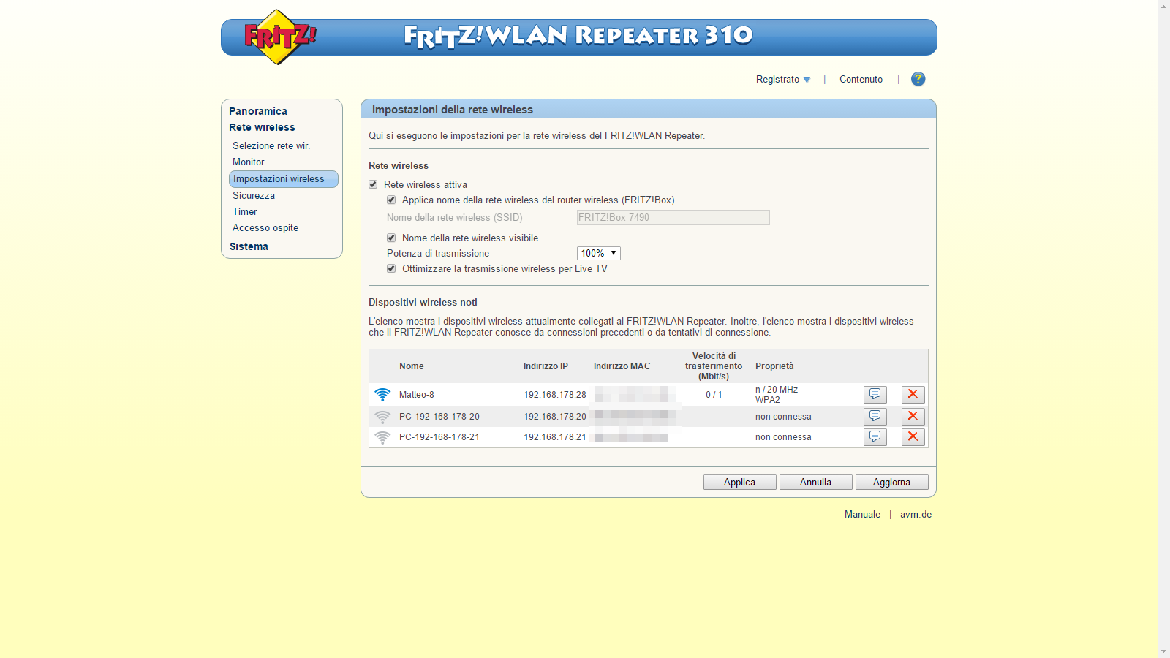Open the Sicurezza menu item
Viewport: 1170px width, 658px height.
pyautogui.click(x=254, y=196)
